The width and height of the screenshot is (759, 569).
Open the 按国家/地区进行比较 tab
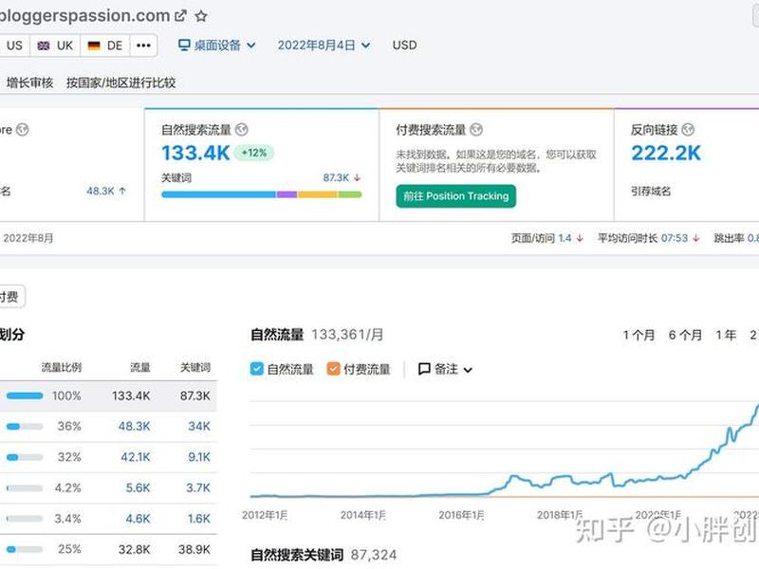pos(121,83)
